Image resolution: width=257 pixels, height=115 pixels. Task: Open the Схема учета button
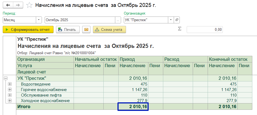[109, 29]
